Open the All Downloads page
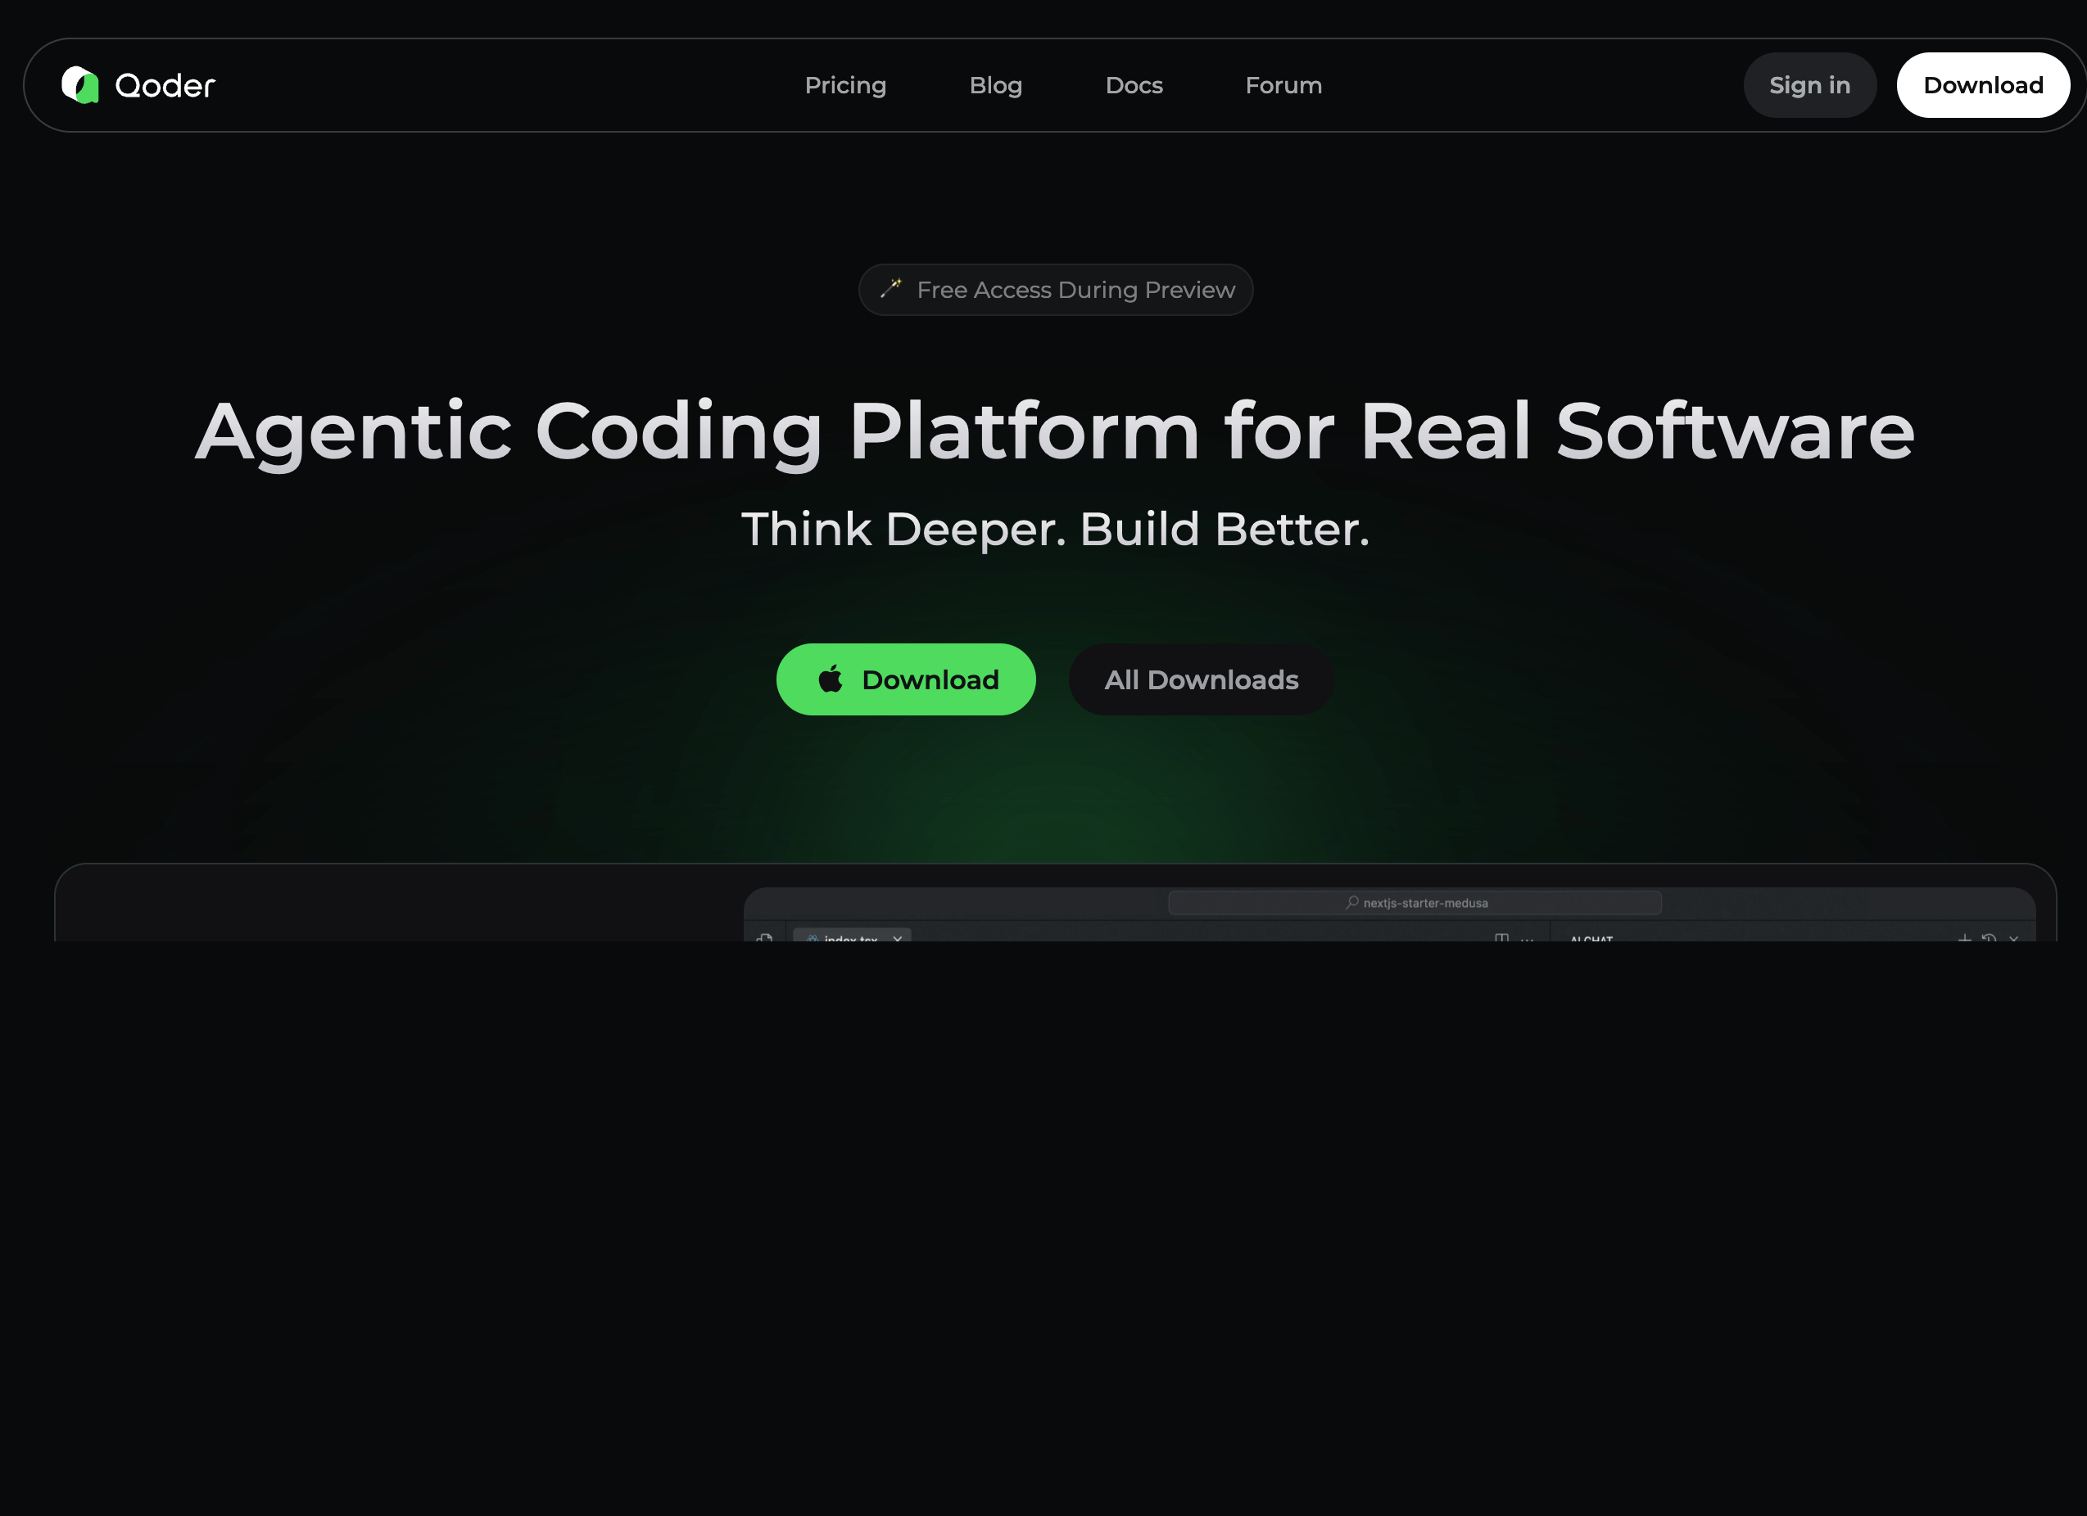The height and width of the screenshot is (1516, 2087). point(1201,679)
